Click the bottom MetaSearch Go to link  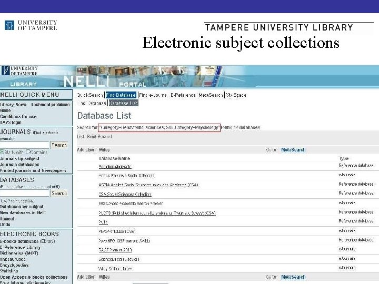pos(293,277)
